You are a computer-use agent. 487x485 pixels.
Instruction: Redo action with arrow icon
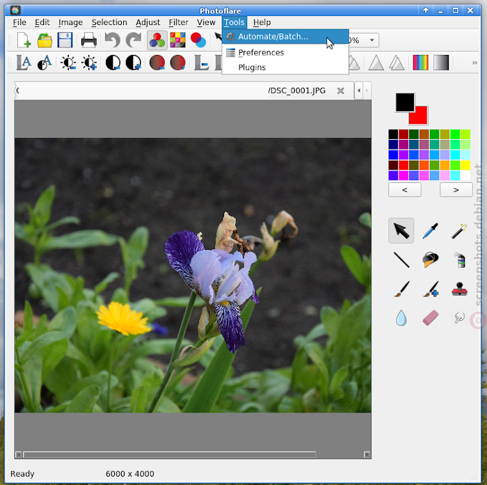coord(134,40)
